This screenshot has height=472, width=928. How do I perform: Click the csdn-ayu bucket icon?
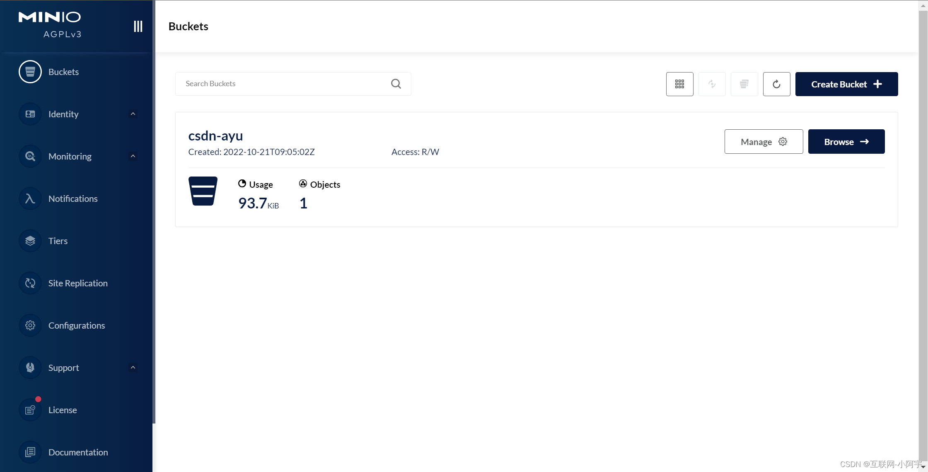click(203, 191)
